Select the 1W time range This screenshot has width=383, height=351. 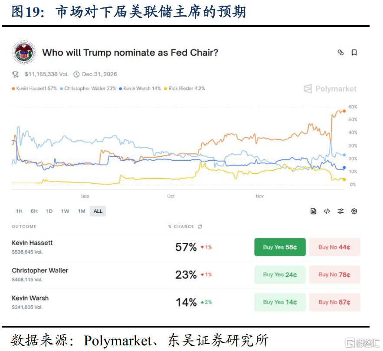pos(65,211)
